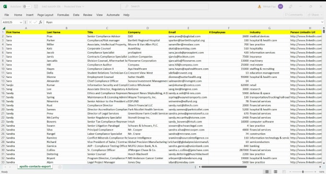
Task: Open the File menu
Action: coord(7,15)
